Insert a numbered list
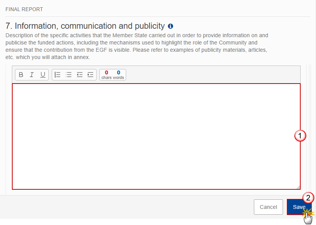Viewport: 316px width, 225px height. pos(58,75)
